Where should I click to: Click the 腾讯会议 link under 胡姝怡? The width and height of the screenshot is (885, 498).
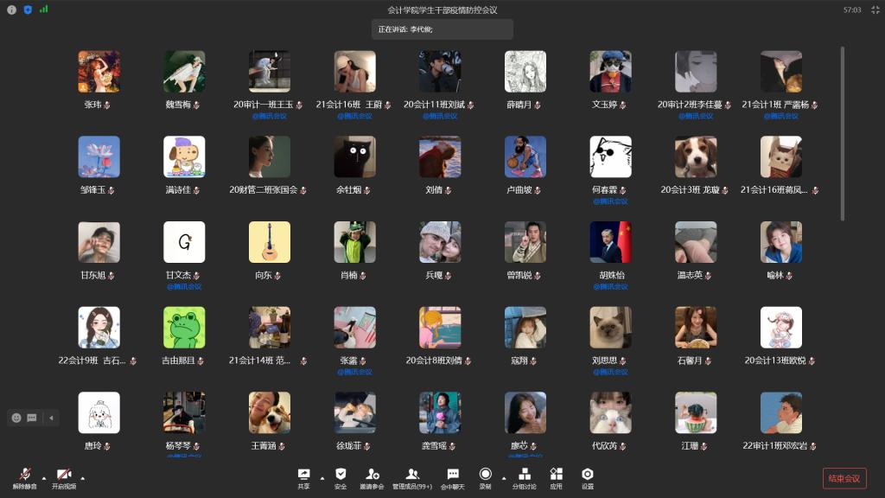[x=611, y=286]
